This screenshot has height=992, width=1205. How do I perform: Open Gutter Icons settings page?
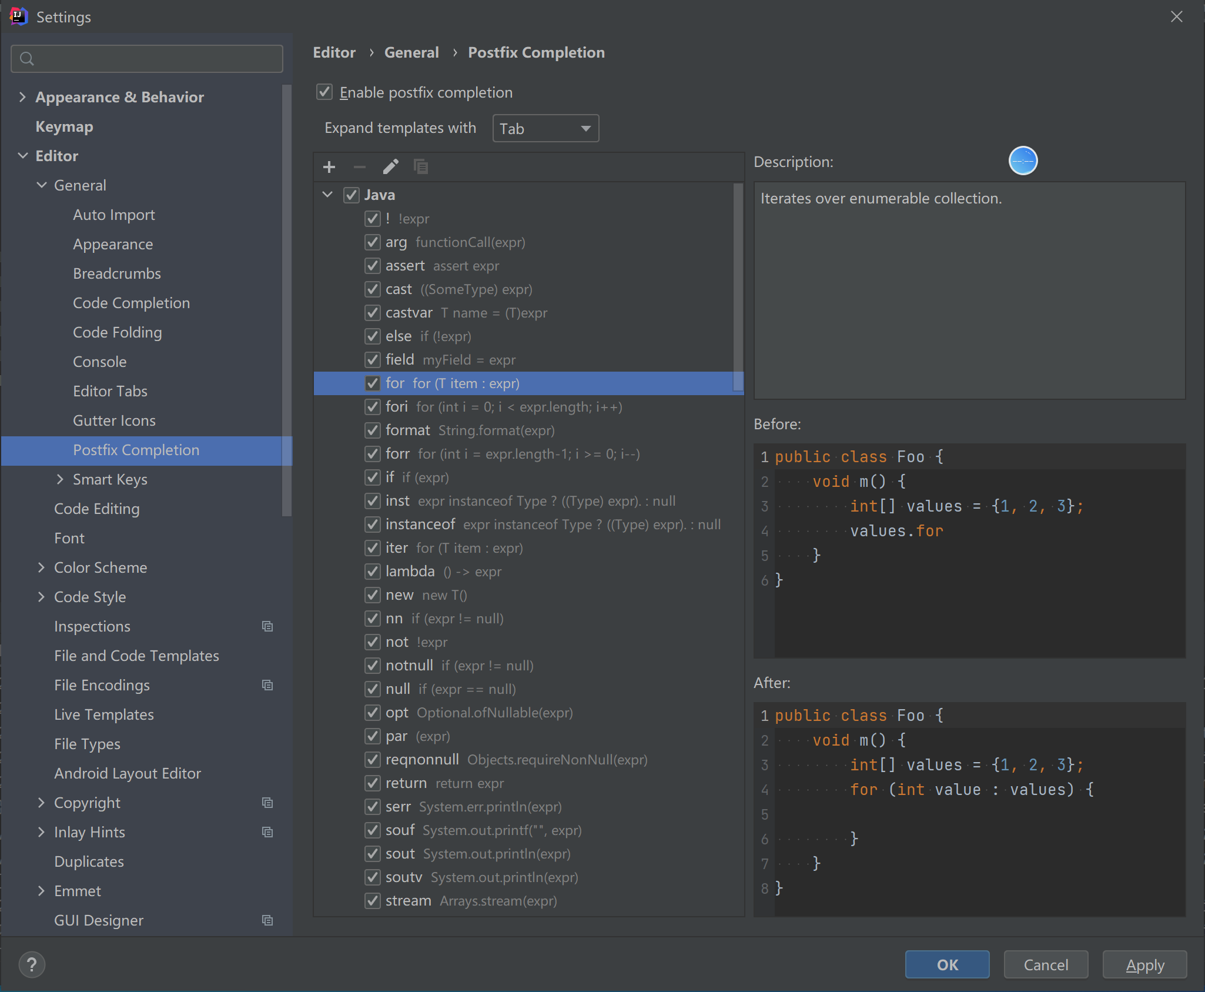(114, 420)
